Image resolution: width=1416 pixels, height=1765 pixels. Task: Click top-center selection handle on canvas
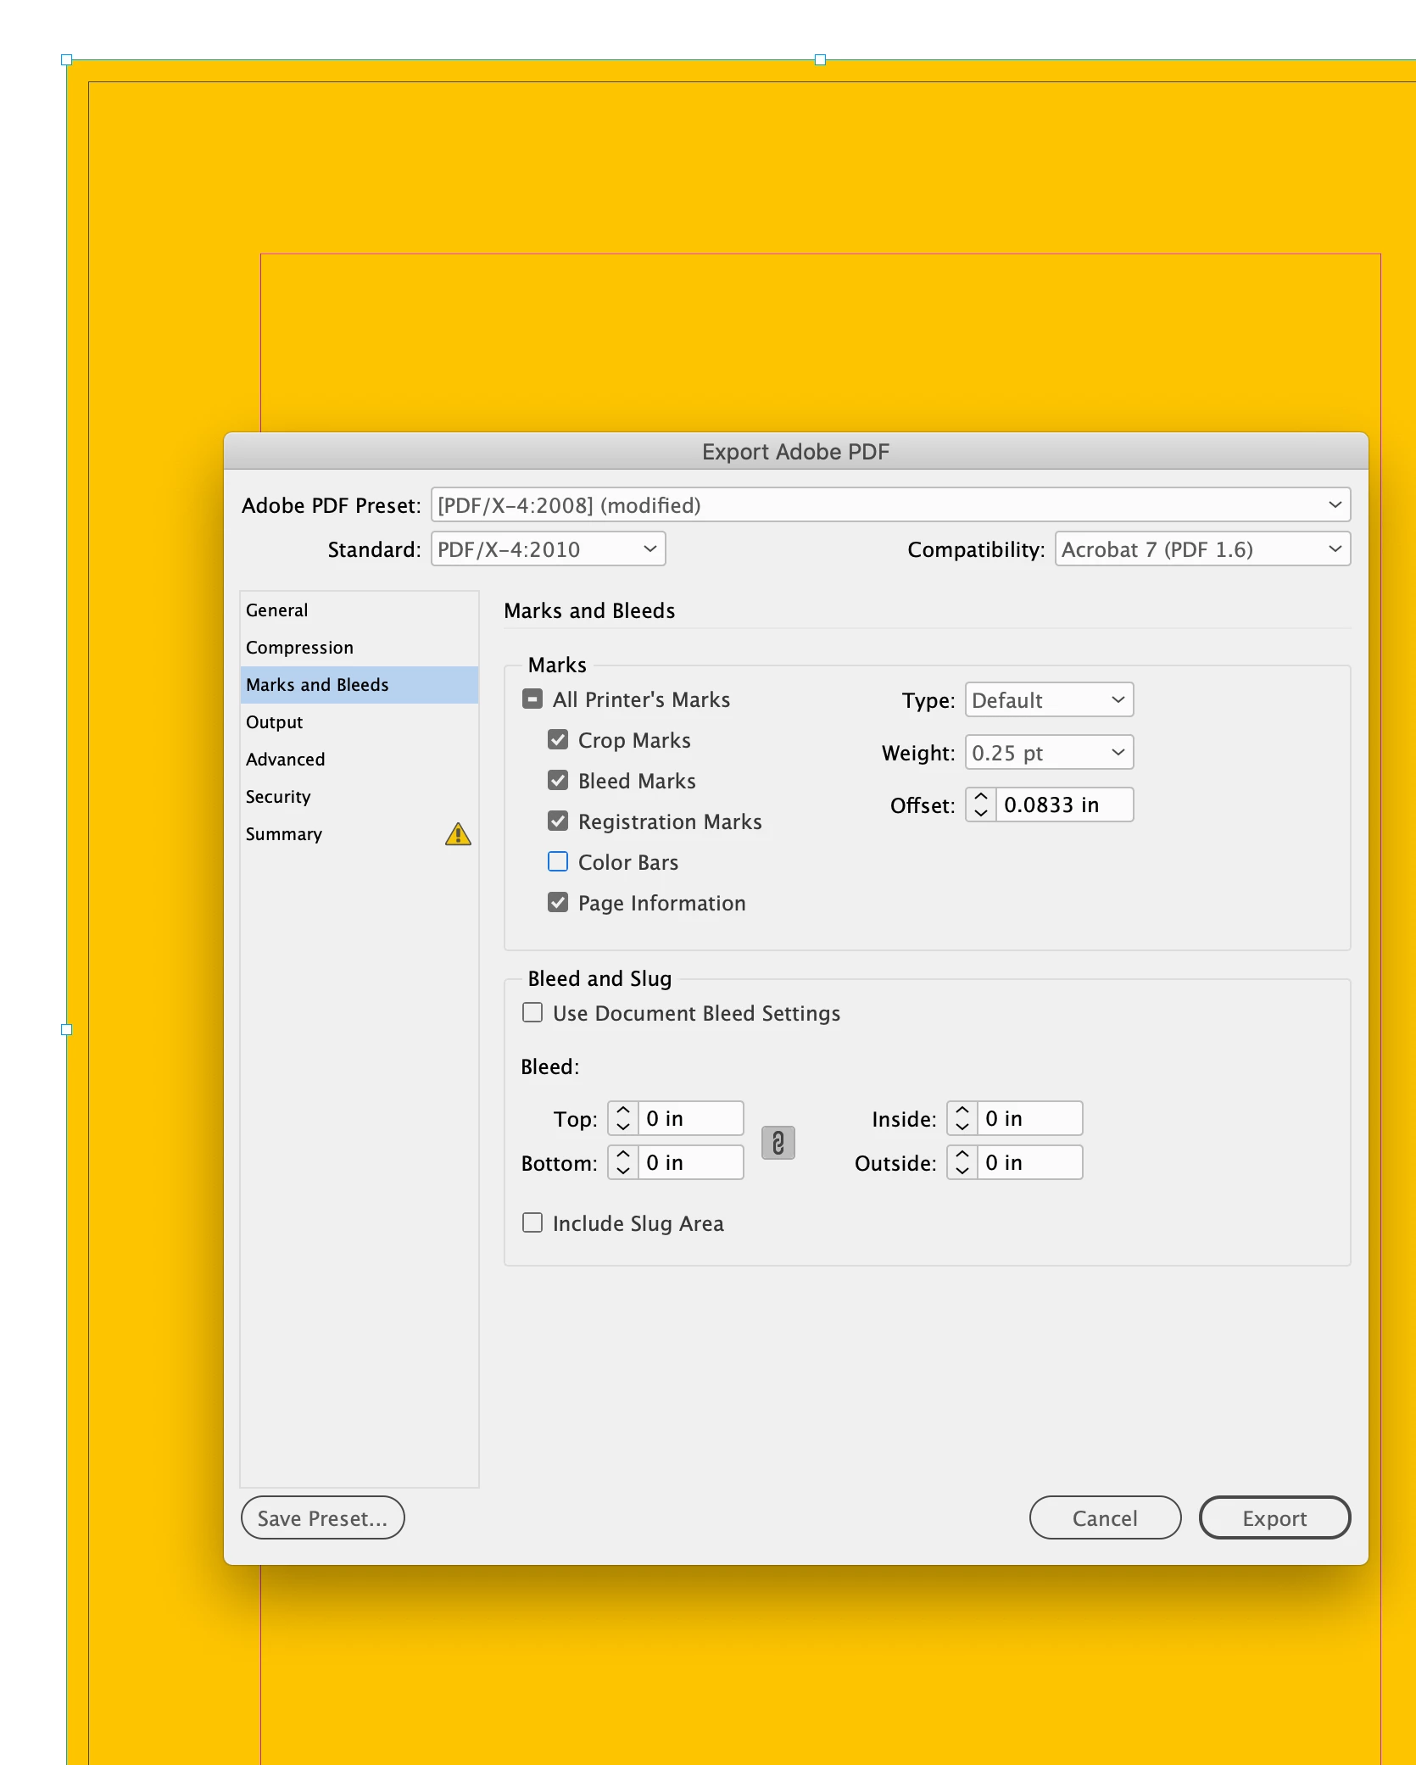click(x=820, y=60)
